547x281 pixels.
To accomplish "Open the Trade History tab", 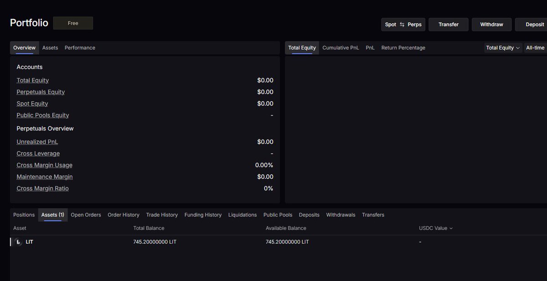I will (162, 214).
